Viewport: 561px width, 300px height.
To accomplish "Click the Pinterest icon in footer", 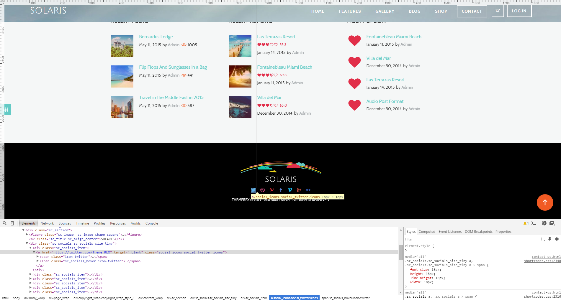I will 271,190.
